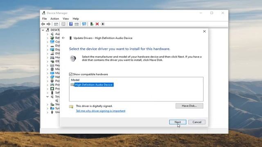Select audio device under Sound category
This screenshot has width=262, height=147.
click(x=57, y=100)
